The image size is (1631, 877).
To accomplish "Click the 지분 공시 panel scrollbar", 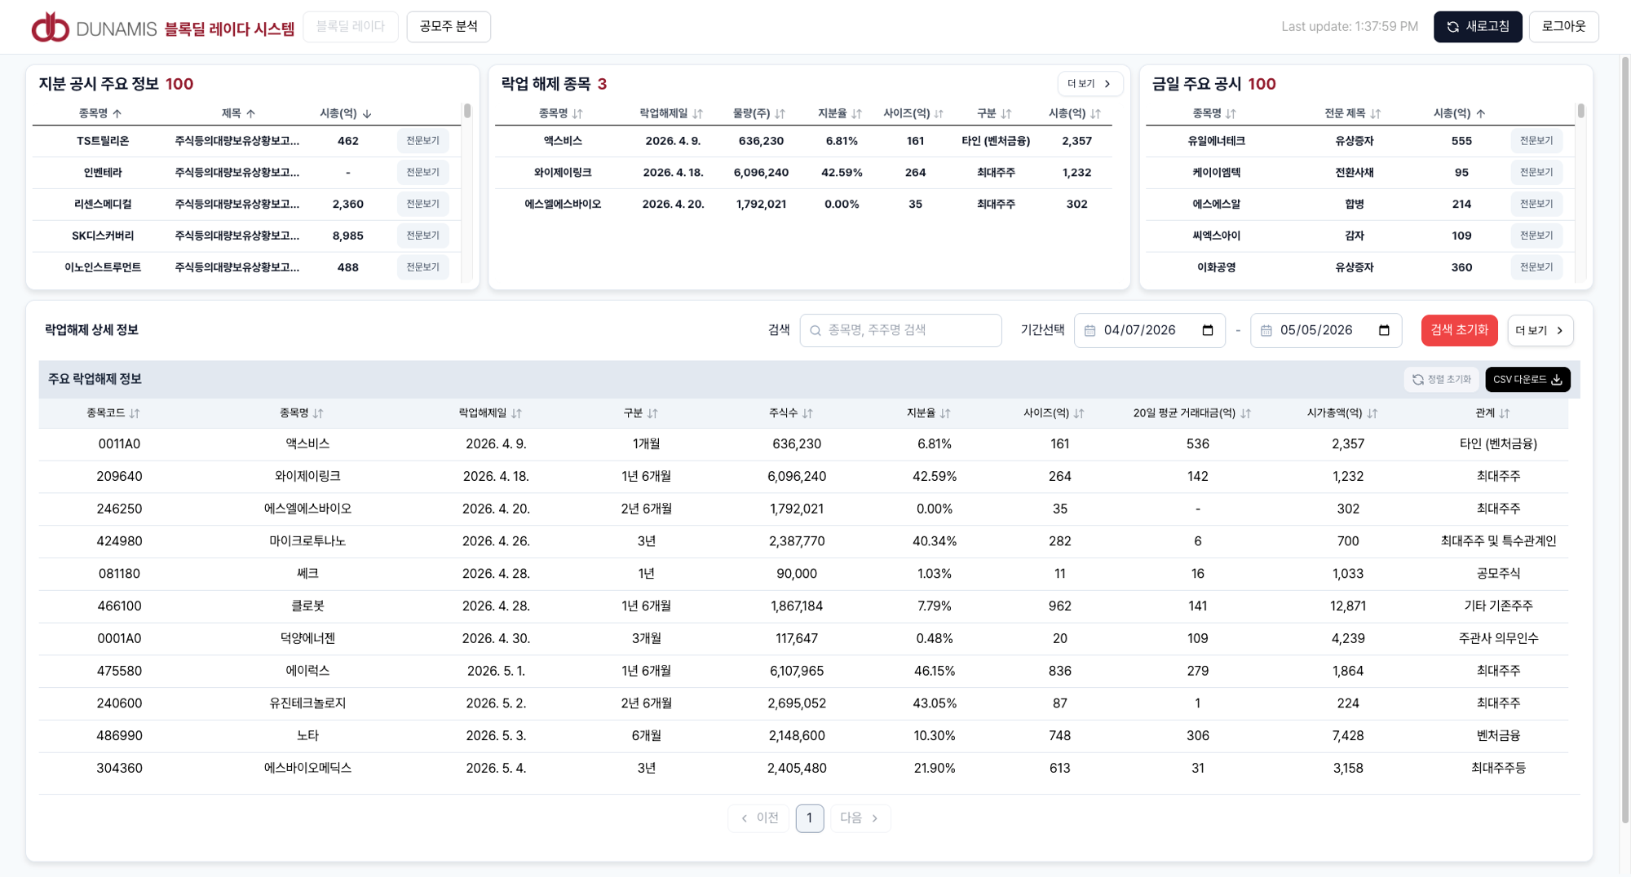I will 467,111.
